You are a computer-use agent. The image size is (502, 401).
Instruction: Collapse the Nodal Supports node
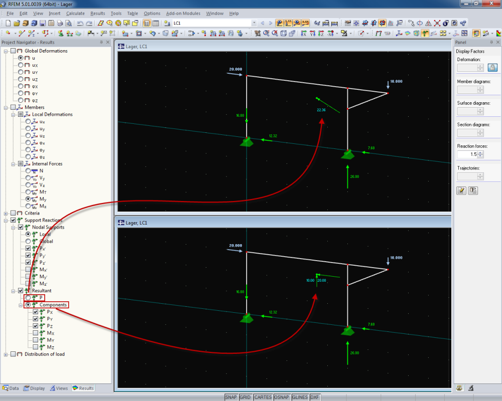coord(13,228)
